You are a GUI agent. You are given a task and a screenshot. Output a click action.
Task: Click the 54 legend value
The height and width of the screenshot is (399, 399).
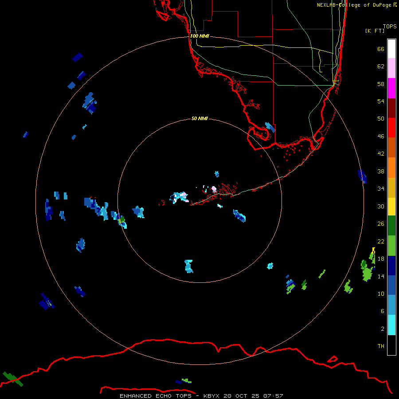[381, 101]
